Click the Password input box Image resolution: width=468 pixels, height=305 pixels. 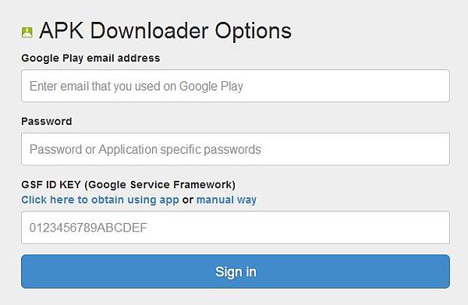(x=236, y=149)
